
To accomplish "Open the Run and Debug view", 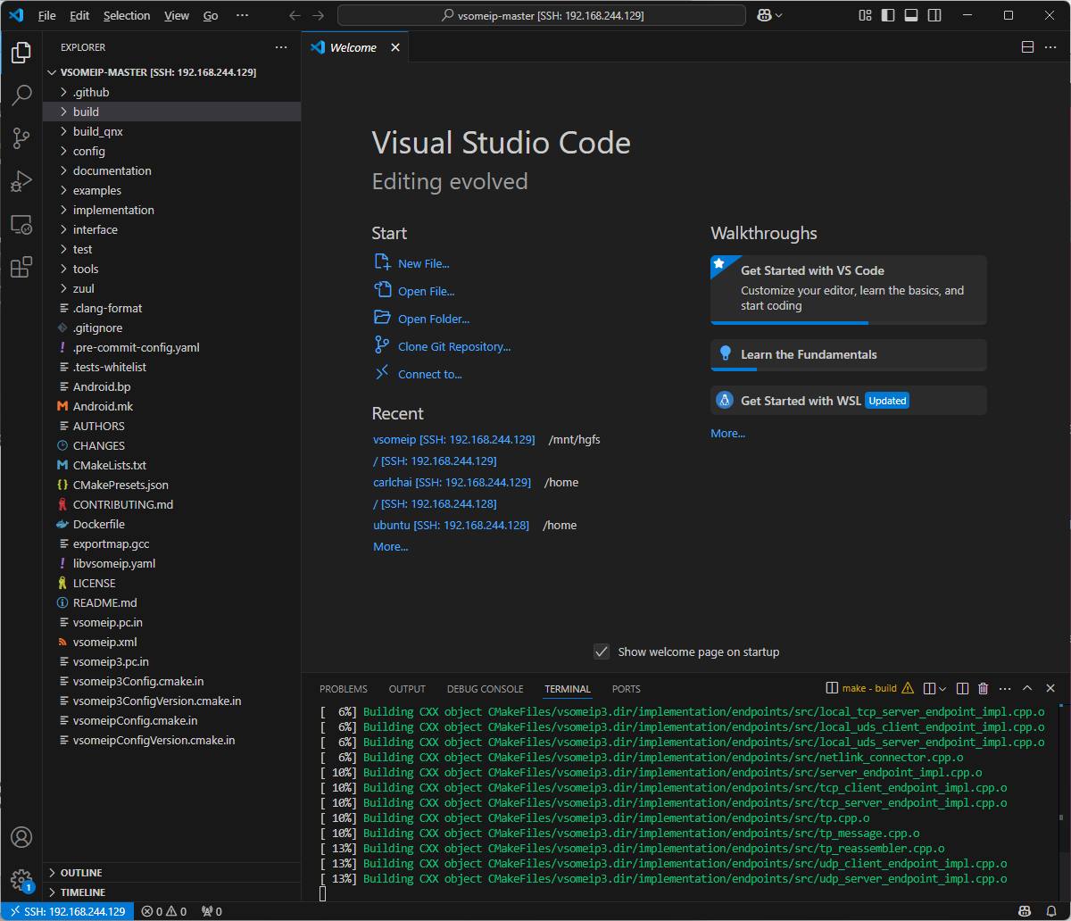I will click(21, 181).
